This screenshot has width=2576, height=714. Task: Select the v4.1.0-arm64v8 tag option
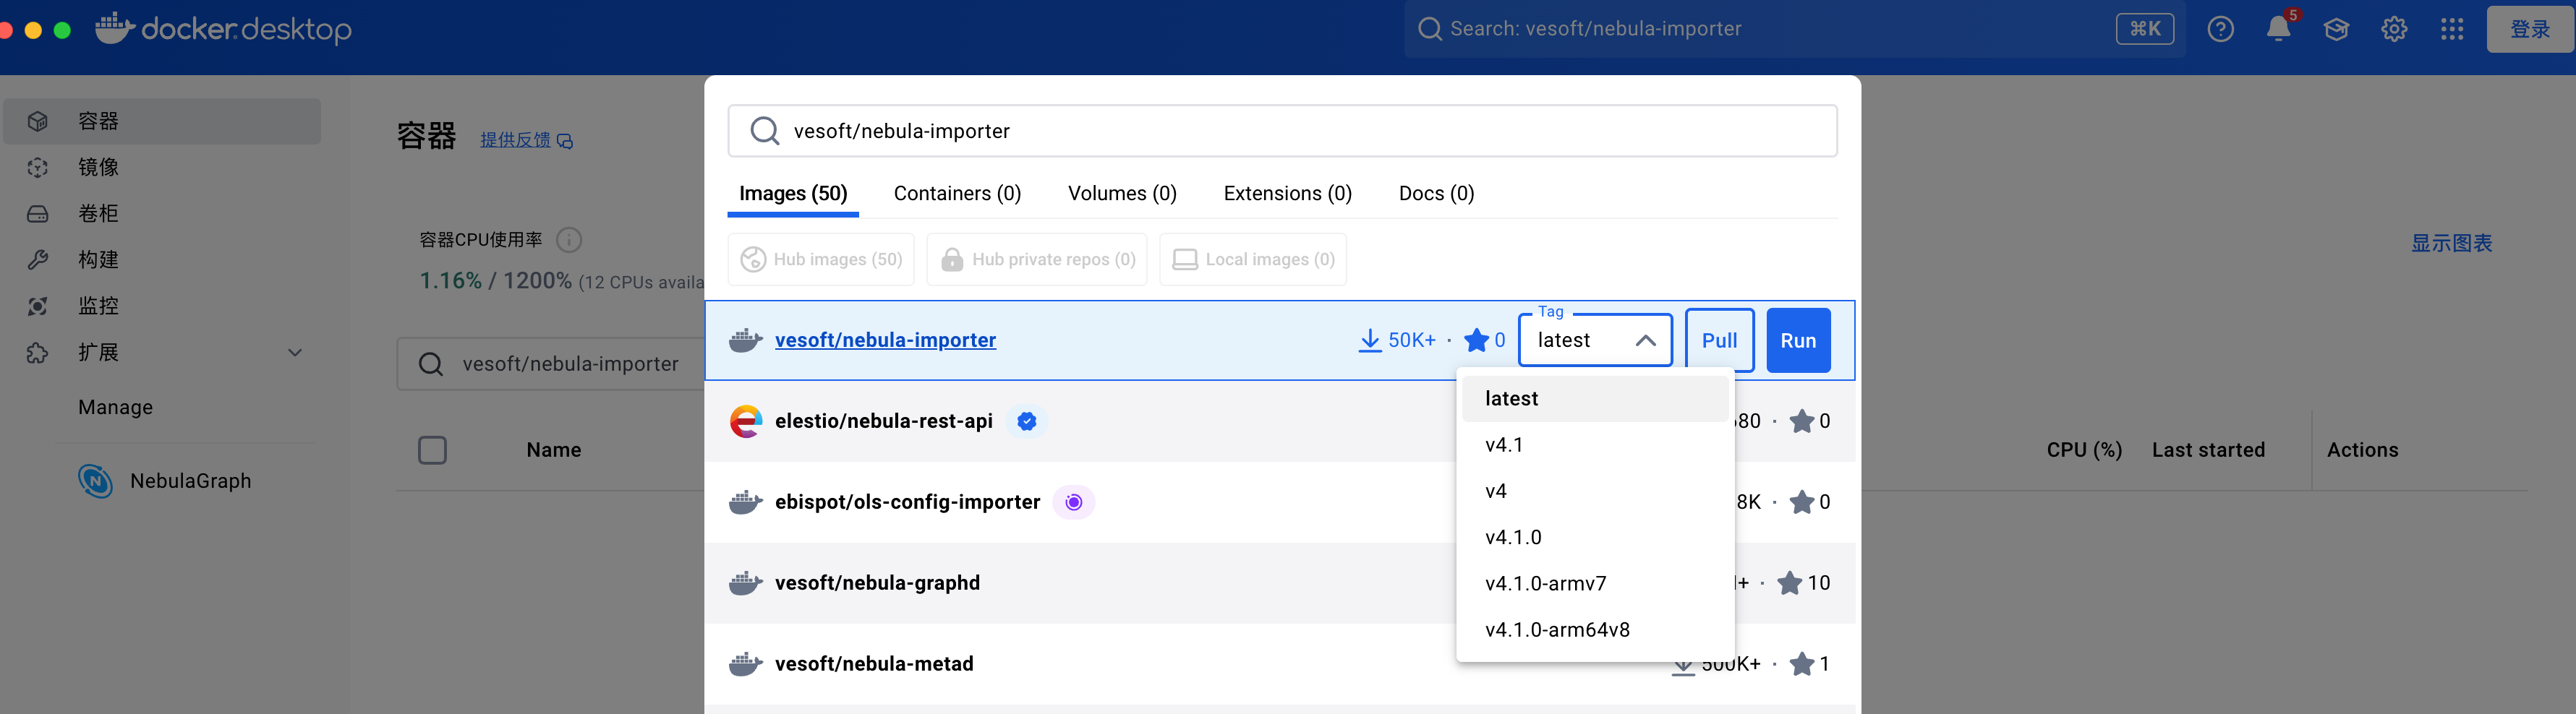point(1595,630)
